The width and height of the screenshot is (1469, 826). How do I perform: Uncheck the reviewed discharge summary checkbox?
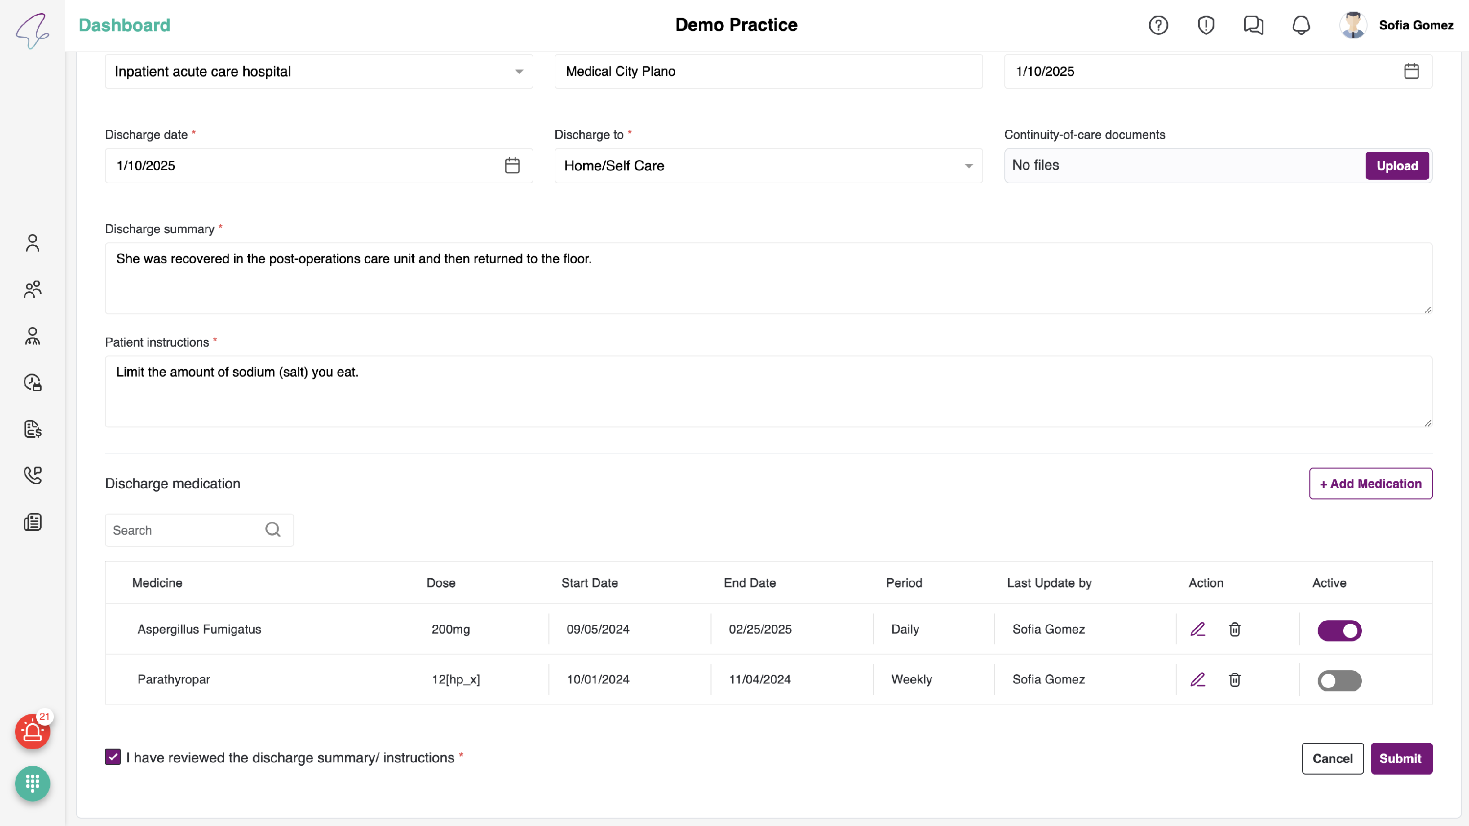point(113,757)
